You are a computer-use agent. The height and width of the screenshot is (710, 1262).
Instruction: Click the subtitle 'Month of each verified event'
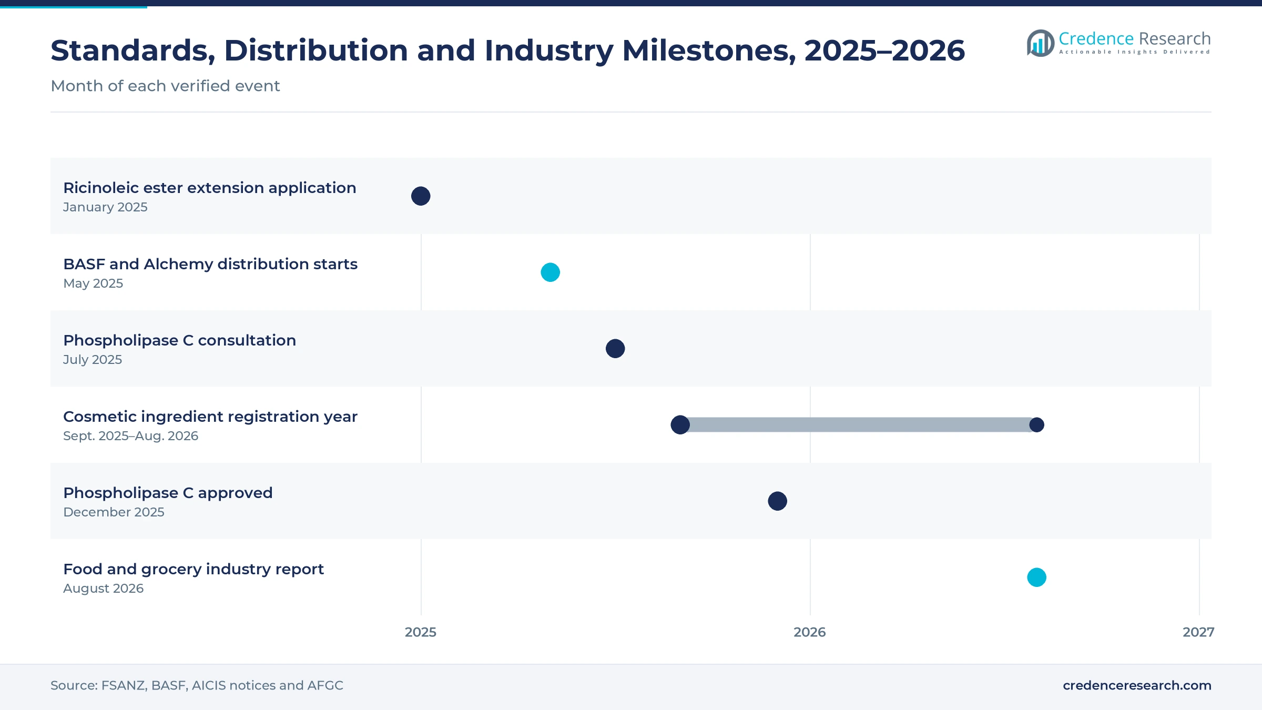[x=165, y=86]
